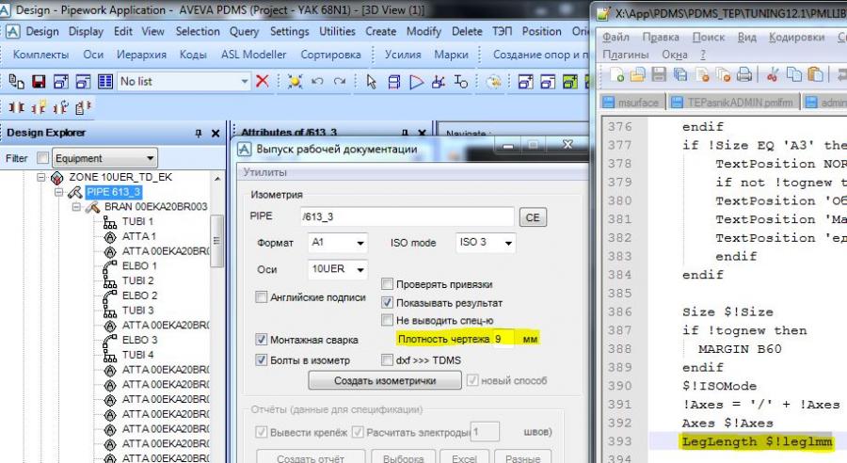Click the red floppy Save Work icon in PDMS

tap(39, 82)
